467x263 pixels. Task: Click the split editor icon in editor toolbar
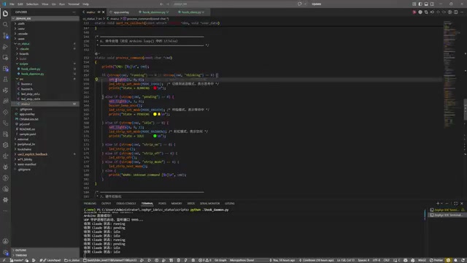pyautogui.click(x=455, y=12)
